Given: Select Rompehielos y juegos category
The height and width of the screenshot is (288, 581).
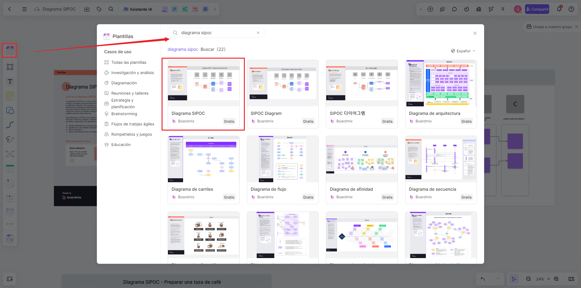Looking at the screenshot, I should click(128, 134).
